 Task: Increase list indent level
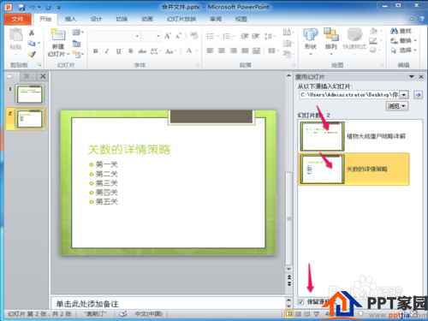pyautogui.click(x=255, y=36)
